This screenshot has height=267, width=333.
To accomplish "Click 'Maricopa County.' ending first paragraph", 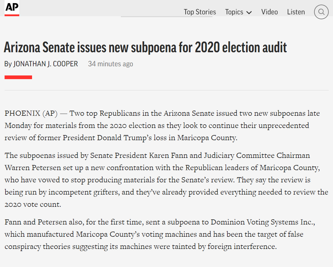I will click(207, 138).
